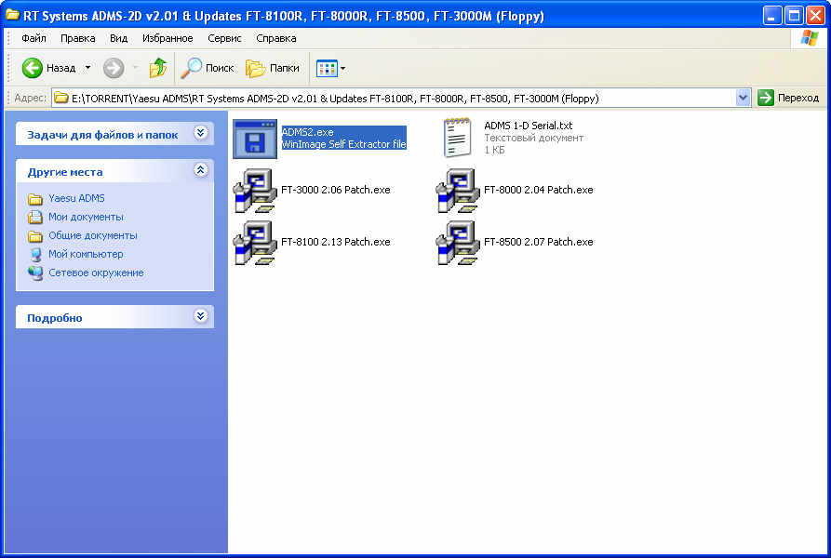Collapse the Другие места panel
This screenshot has height=558, width=831.
[200, 170]
